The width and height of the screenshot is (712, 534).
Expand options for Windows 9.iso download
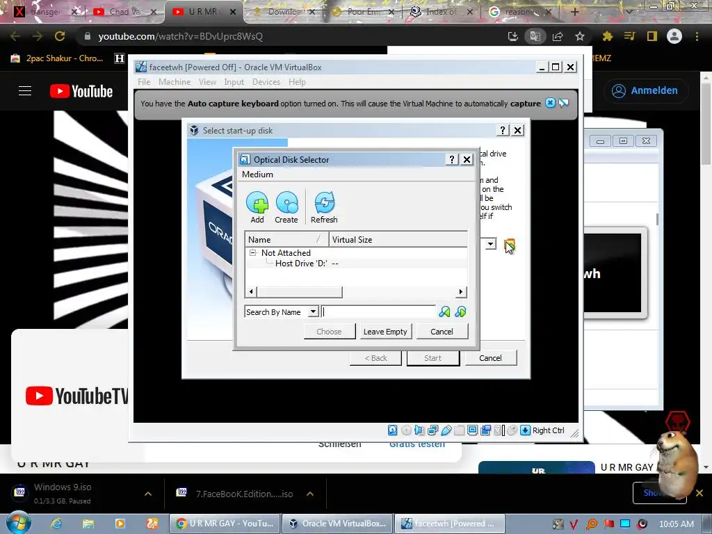[x=148, y=494]
